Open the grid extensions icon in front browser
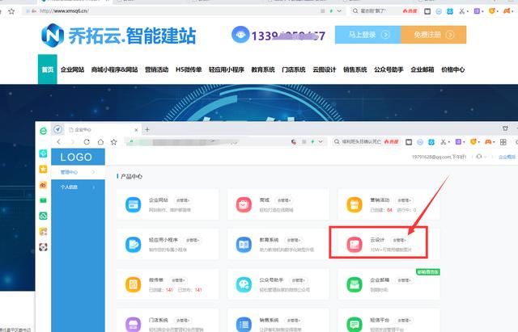Viewport: 518px width, 332px height. click(503, 142)
